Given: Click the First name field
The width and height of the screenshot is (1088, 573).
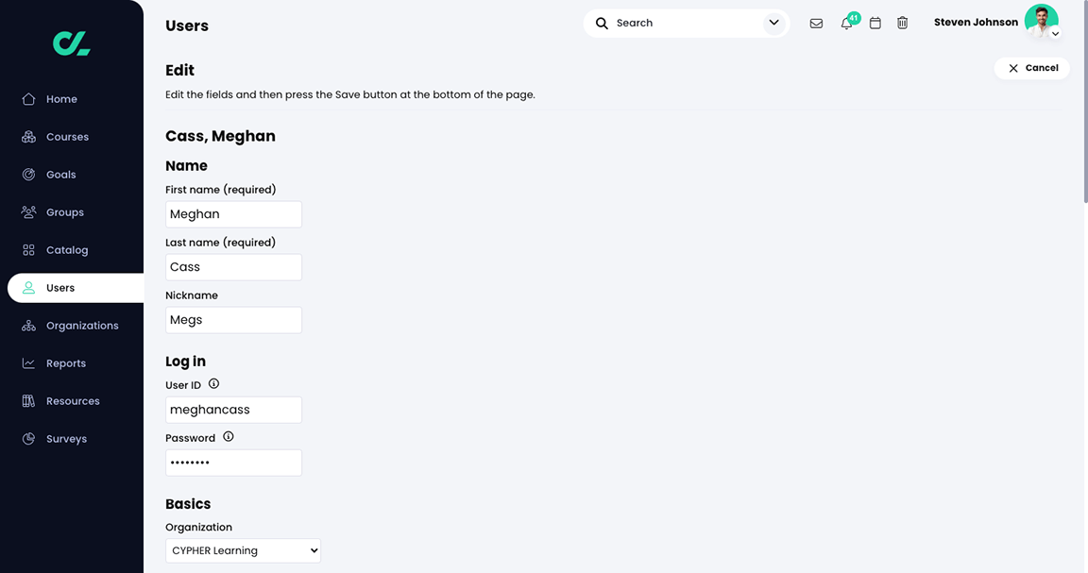Looking at the screenshot, I should coord(234,214).
